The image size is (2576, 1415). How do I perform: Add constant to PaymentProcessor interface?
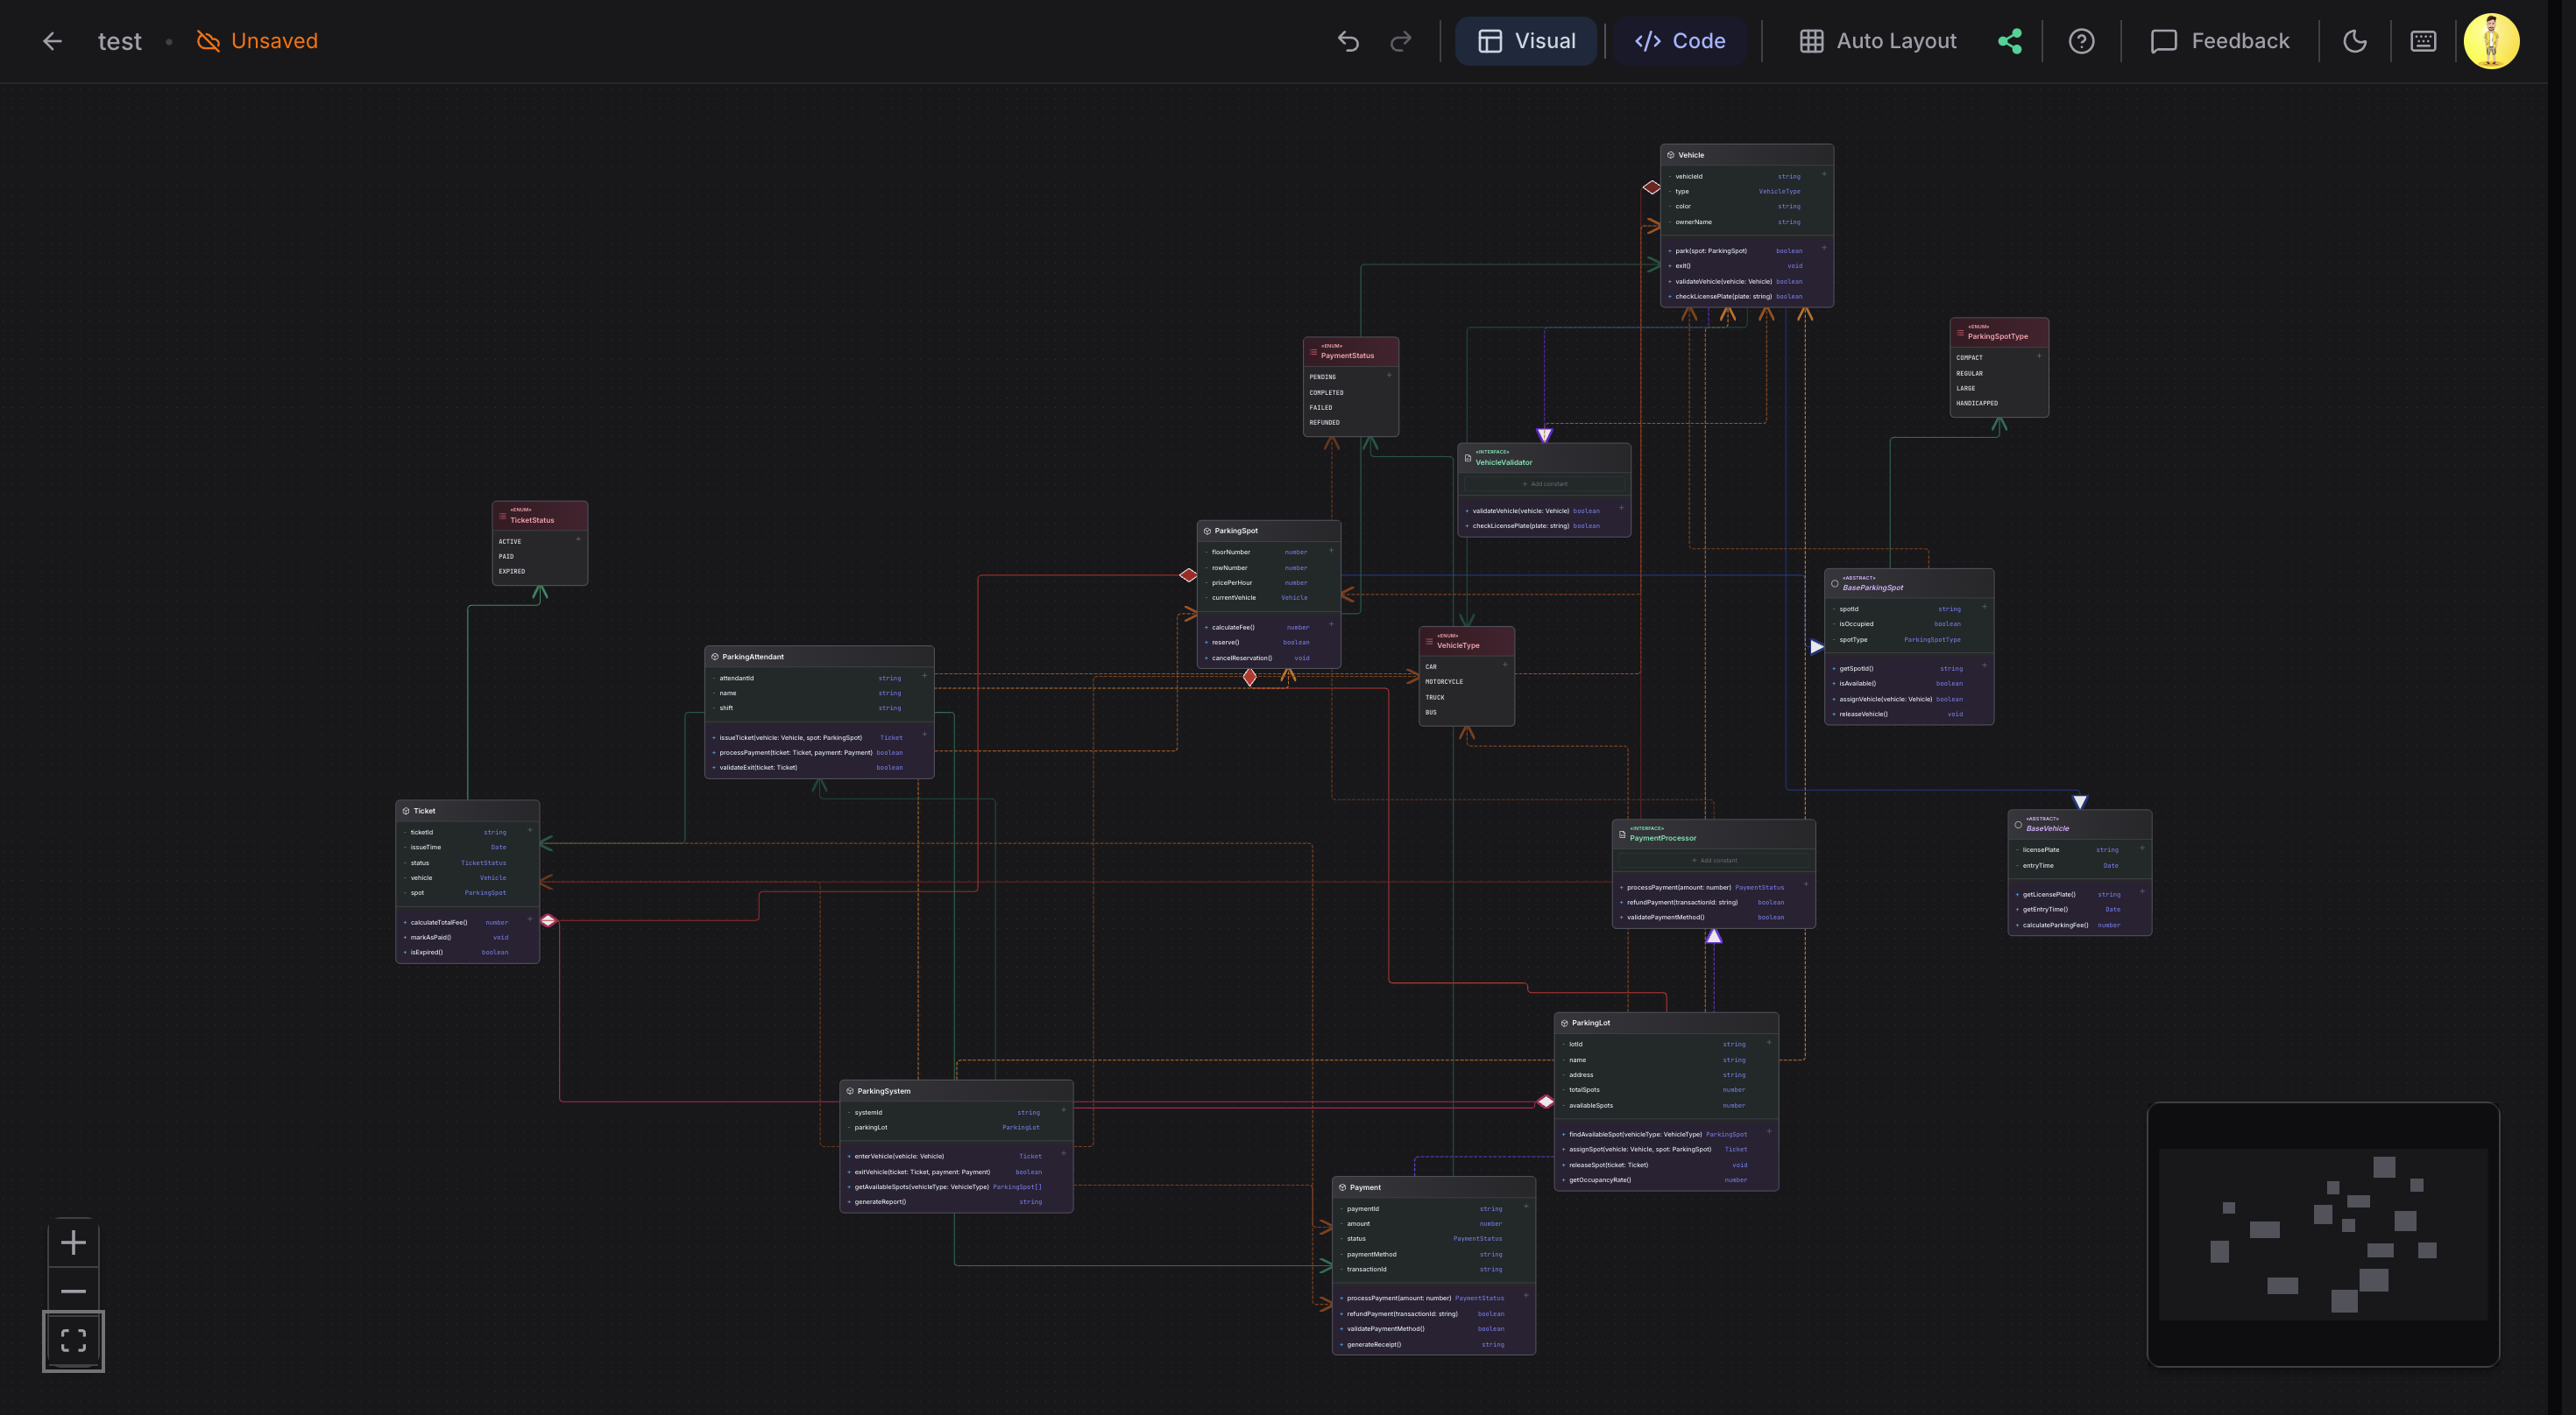pos(1714,861)
